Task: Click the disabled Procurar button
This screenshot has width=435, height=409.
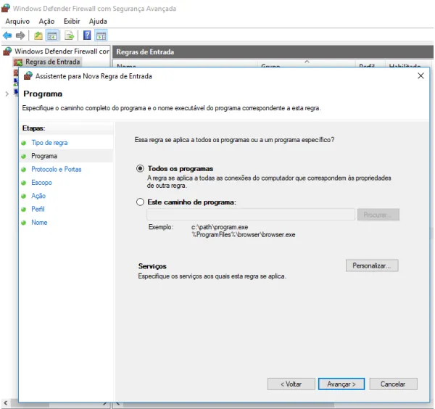Action: pos(378,215)
